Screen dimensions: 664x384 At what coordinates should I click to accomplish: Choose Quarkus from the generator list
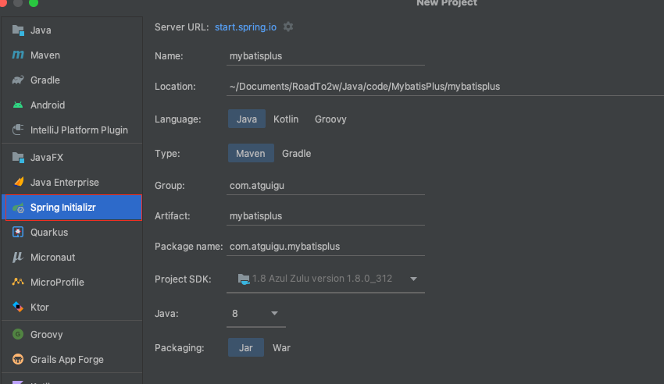[x=72, y=232]
